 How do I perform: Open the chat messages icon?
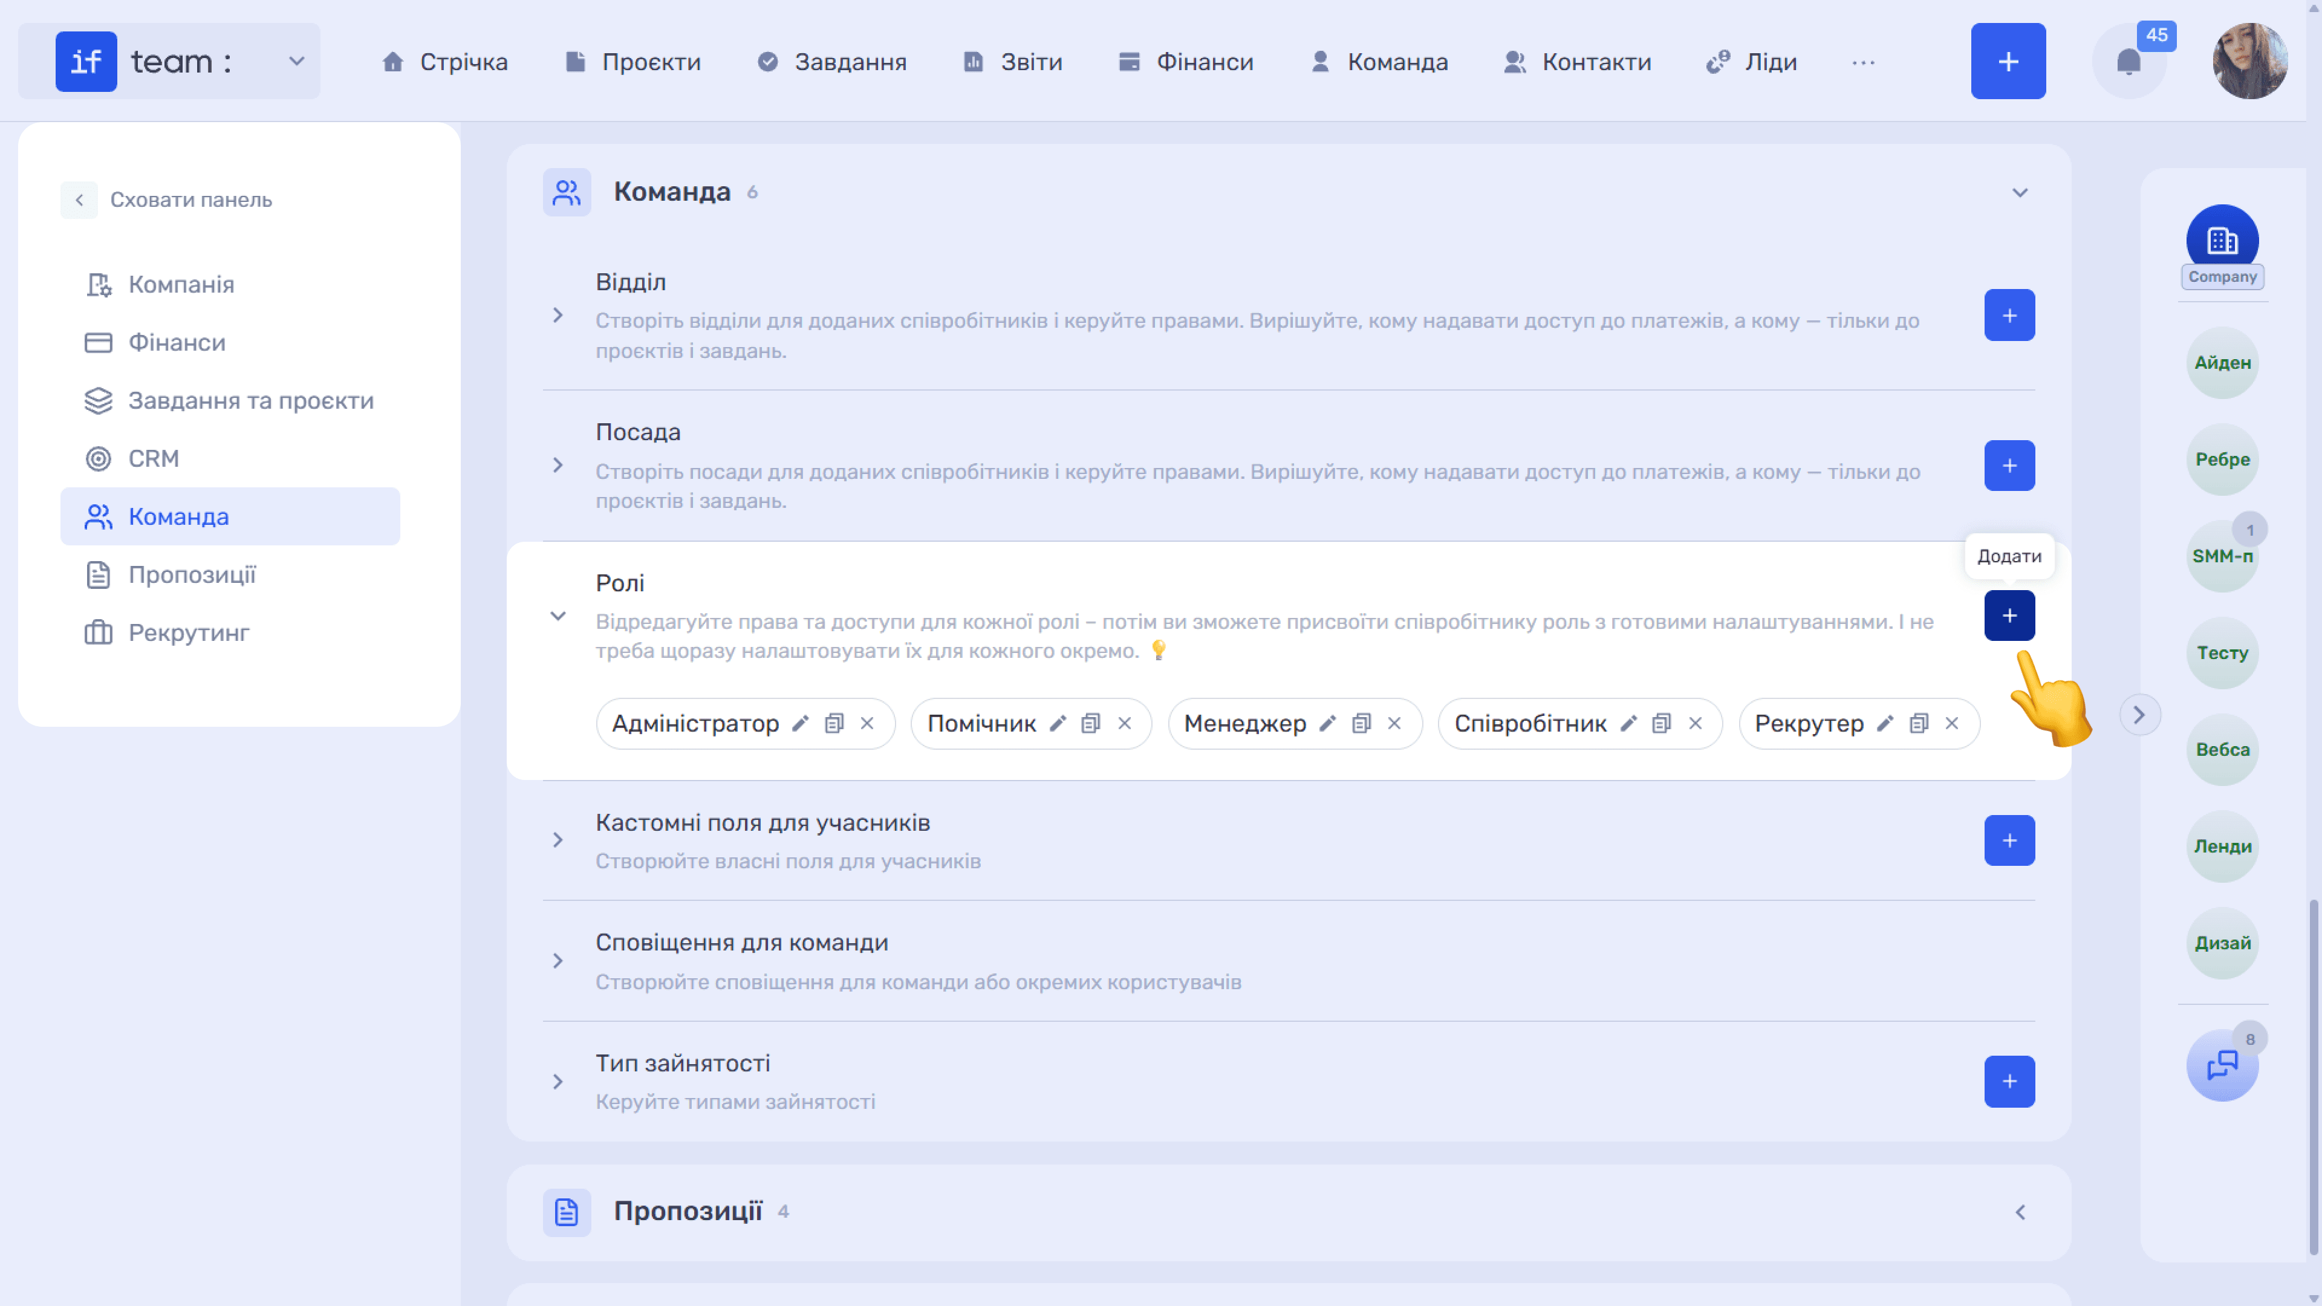pyautogui.click(x=2222, y=1065)
